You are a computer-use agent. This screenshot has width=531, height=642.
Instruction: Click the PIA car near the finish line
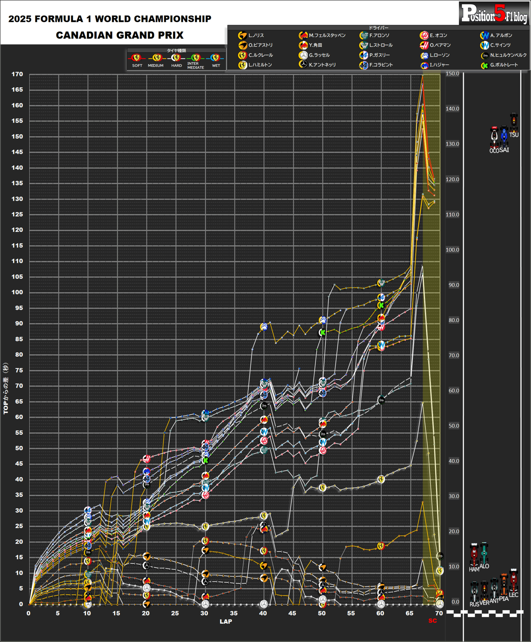[504, 585]
